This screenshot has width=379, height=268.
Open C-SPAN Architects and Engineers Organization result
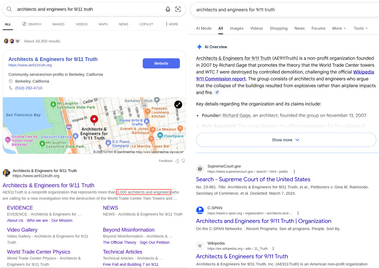pyautogui.click(x=263, y=221)
